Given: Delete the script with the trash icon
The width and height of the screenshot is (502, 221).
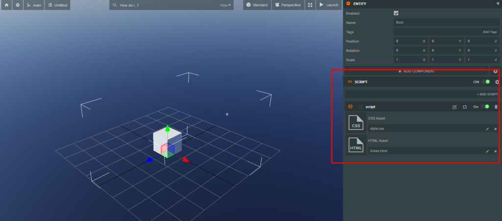Looking at the screenshot, I should [496, 107].
